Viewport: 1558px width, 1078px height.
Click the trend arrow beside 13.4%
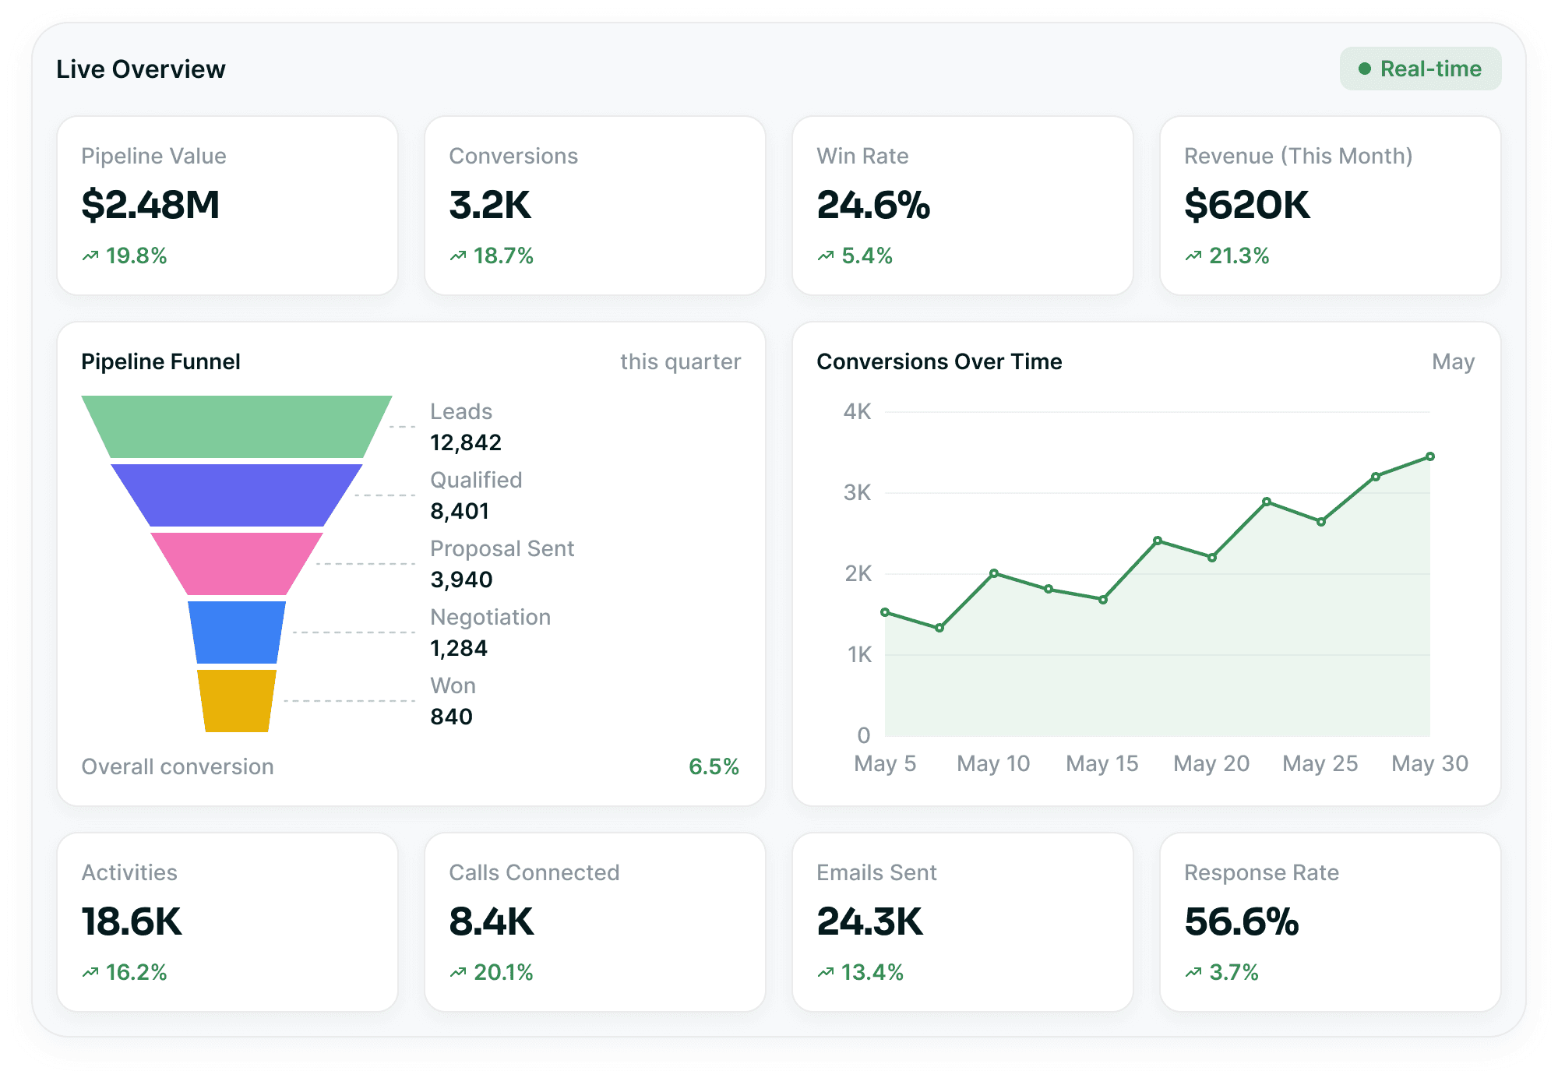point(826,972)
